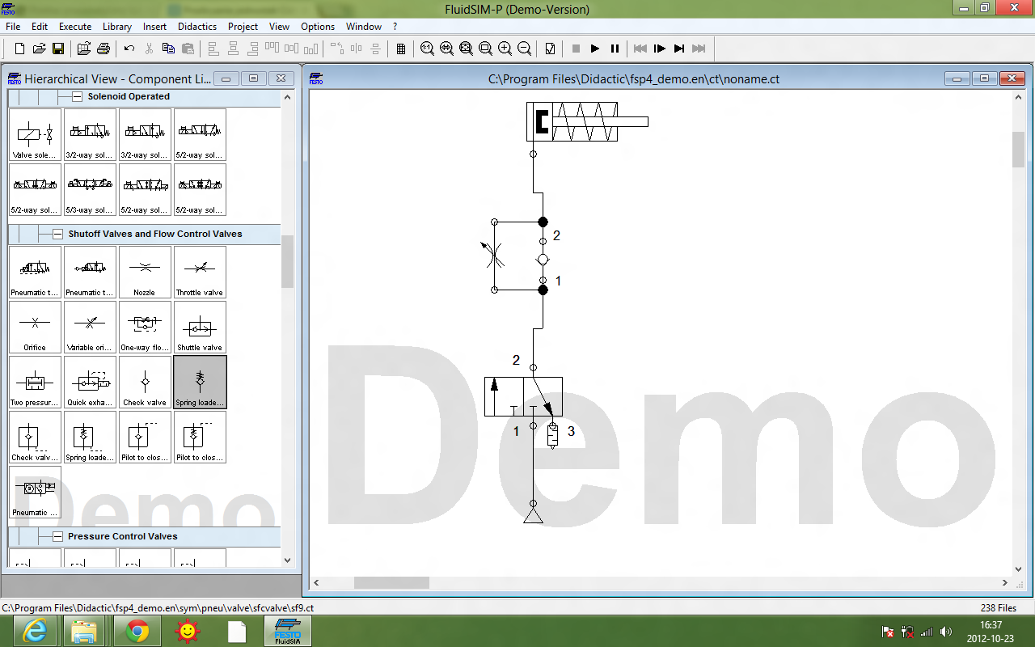Open the Execute menu
1035x647 pixels.
[x=75, y=27]
